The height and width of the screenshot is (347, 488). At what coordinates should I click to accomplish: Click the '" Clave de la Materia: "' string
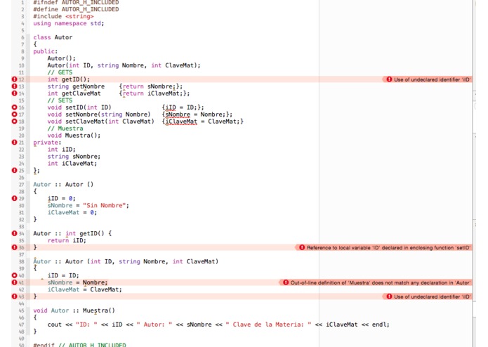tap(268, 325)
